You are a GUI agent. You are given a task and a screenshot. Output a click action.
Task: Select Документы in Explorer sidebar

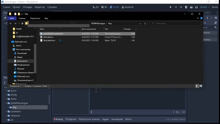pyautogui.click(x=22, y=61)
